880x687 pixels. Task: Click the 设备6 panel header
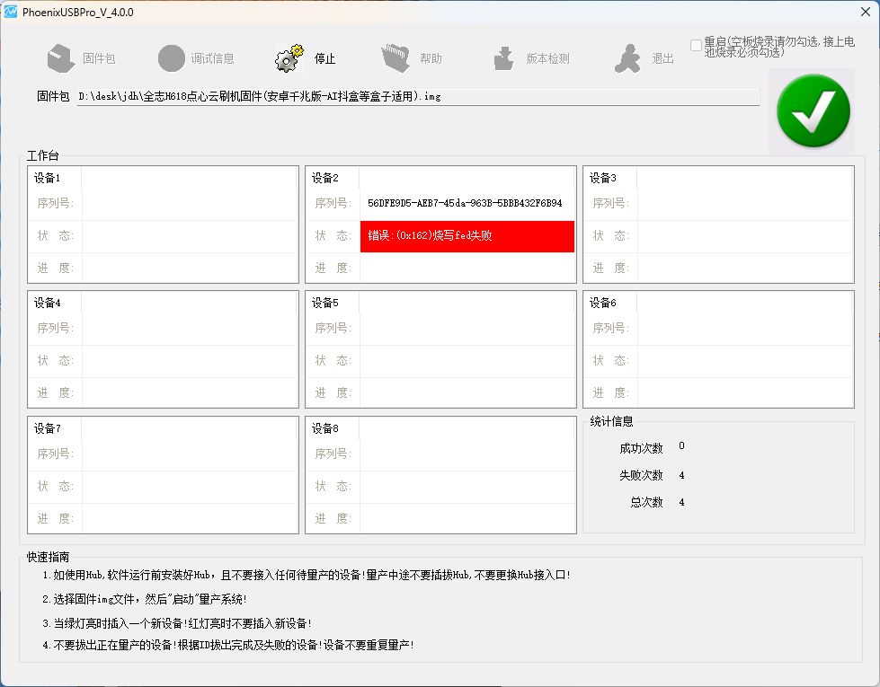[x=603, y=303]
